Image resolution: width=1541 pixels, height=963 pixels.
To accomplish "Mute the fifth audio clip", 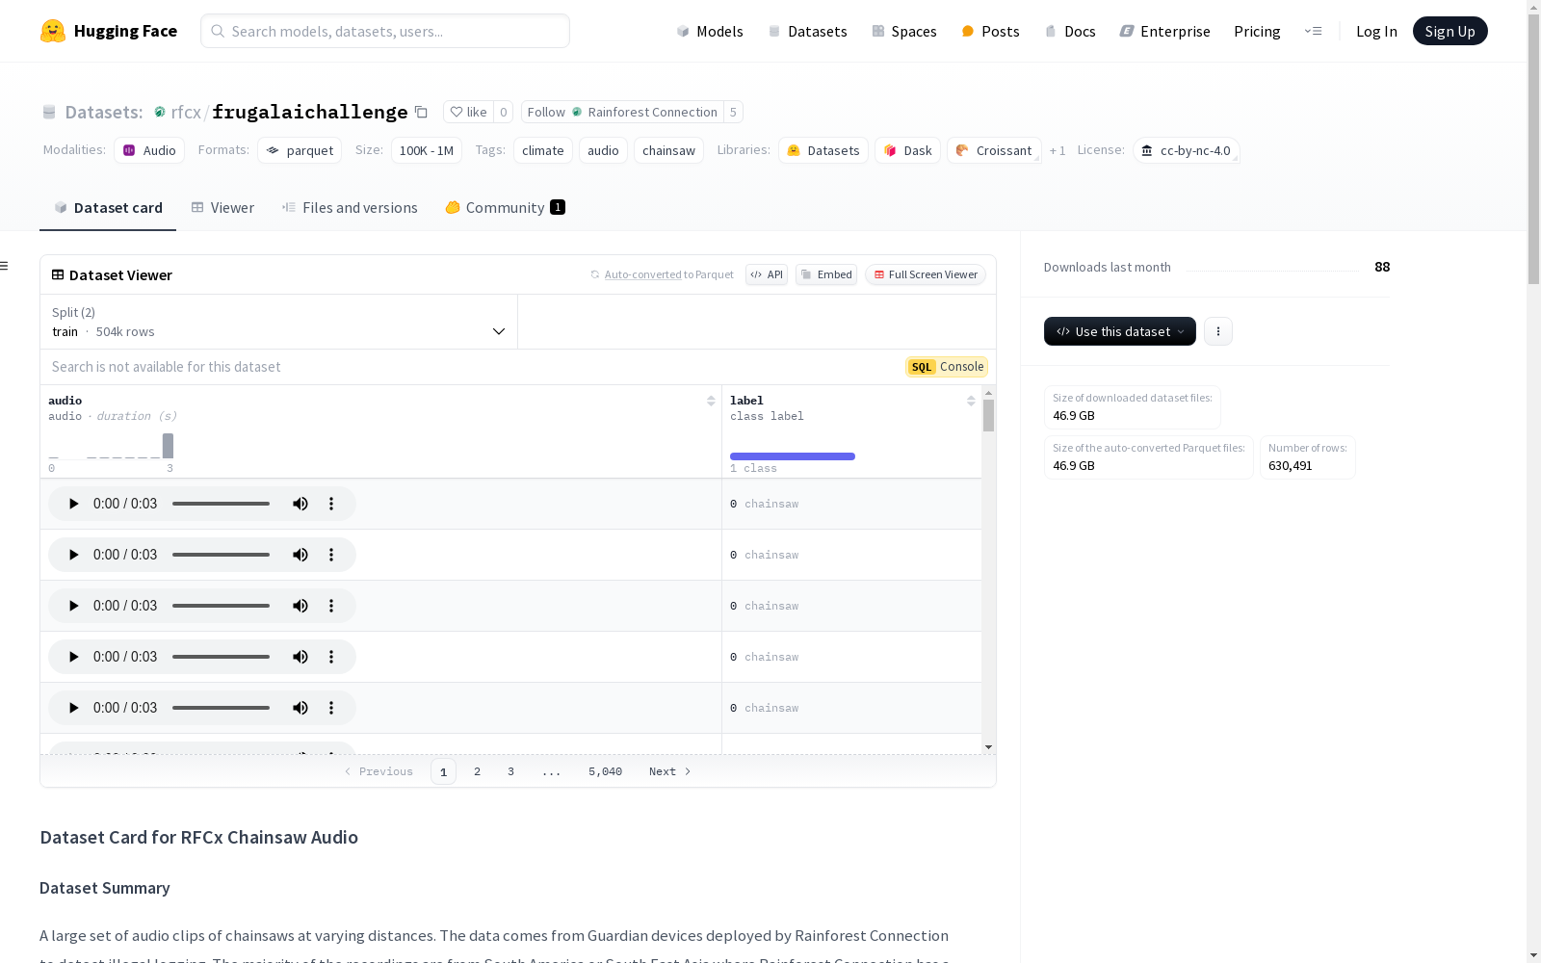I will [x=300, y=708].
